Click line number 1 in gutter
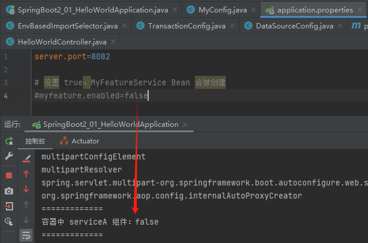This screenshot has width=368, height=243. [6, 56]
